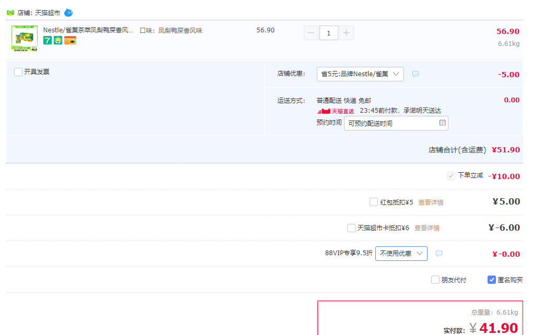Click the unit price 56.90
The height and width of the screenshot is (335, 533).
[266, 30]
